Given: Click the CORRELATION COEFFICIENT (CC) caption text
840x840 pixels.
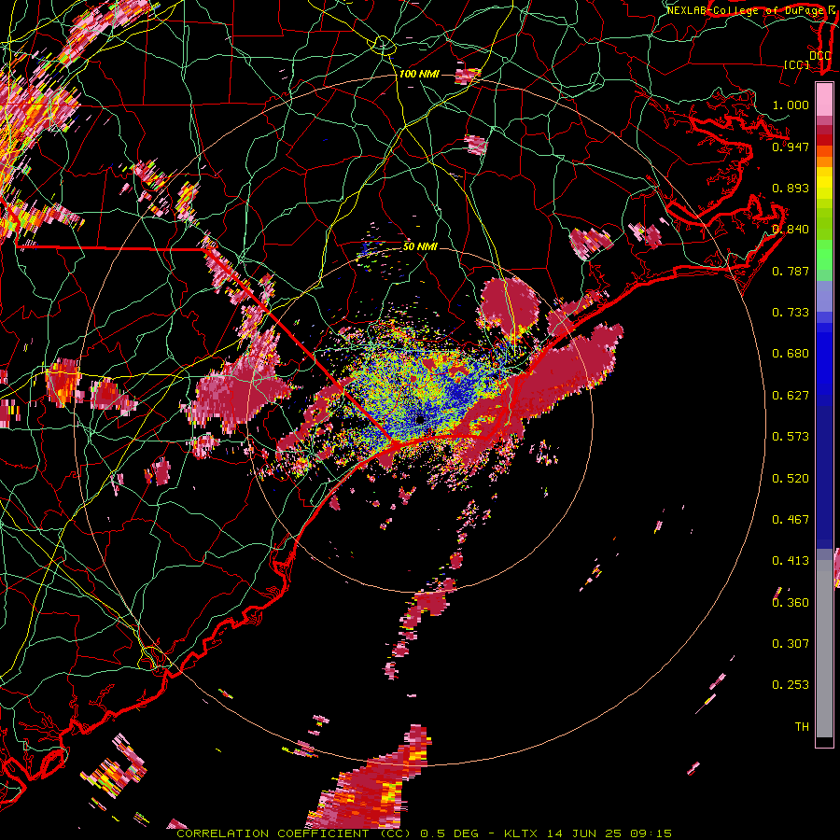Looking at the screenshot, I should pos(294,833).
